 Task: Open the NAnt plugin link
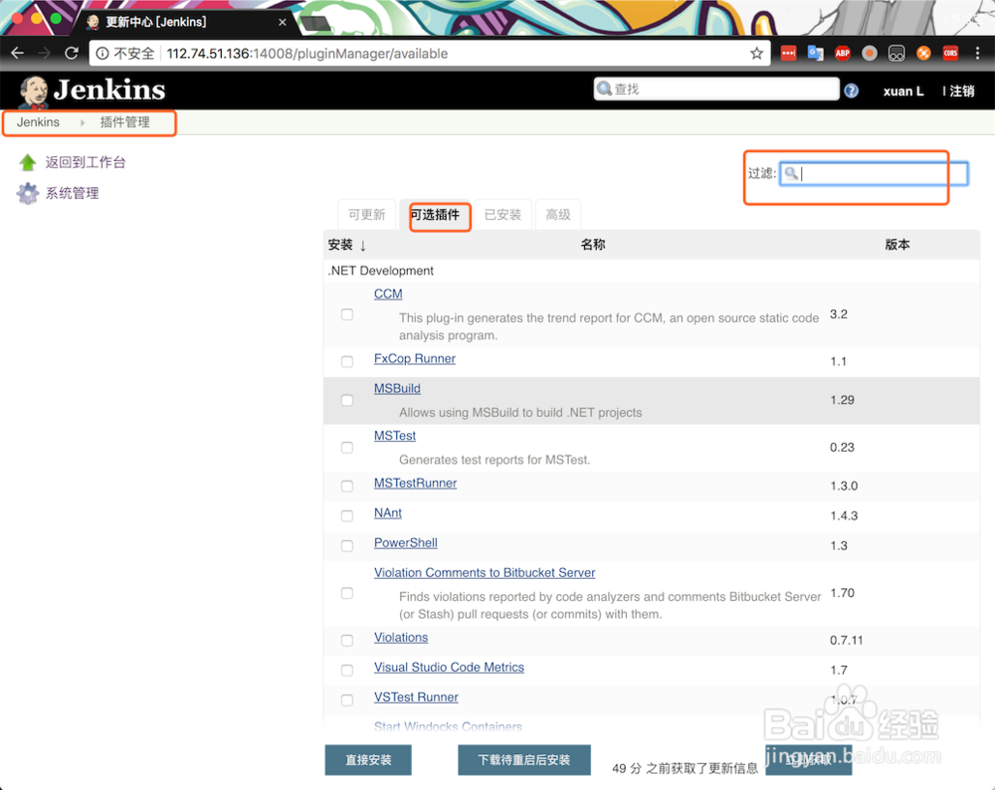tap(388, 513)
